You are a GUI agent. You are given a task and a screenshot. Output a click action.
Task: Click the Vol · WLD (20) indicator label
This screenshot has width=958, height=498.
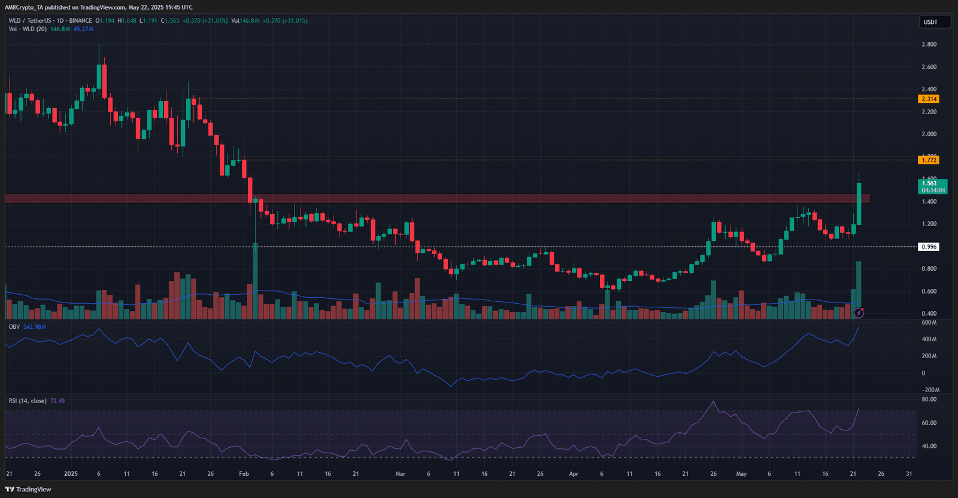pyautogui.click(x=28, y=29)
